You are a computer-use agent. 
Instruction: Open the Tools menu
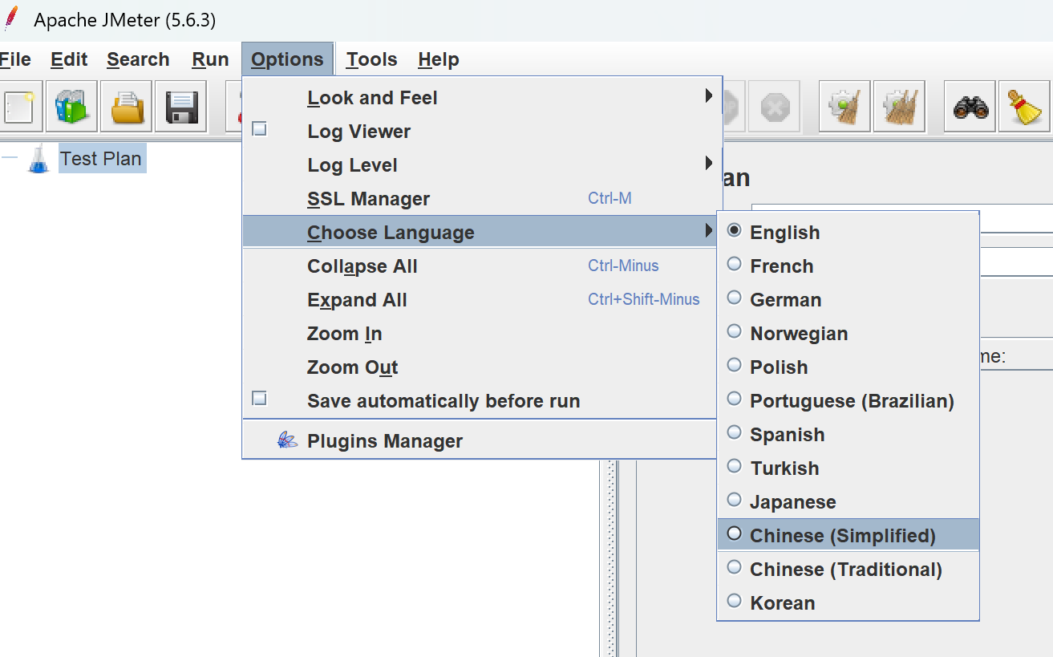[x=372, y=59]
